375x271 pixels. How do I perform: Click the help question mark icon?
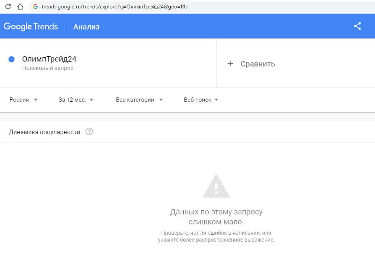89,132
